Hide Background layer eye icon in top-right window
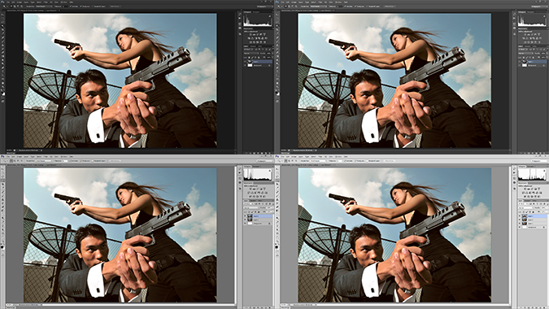 pos(519,65)
